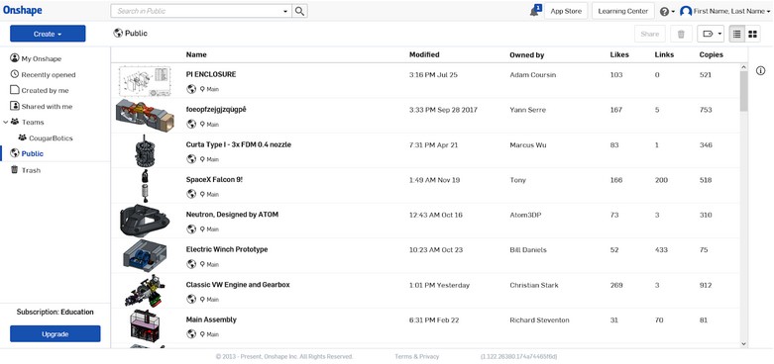Click the globe icon under Main Assembly
Image resolution: width=774 pixels, height=364 pixels.
[191, 334]
